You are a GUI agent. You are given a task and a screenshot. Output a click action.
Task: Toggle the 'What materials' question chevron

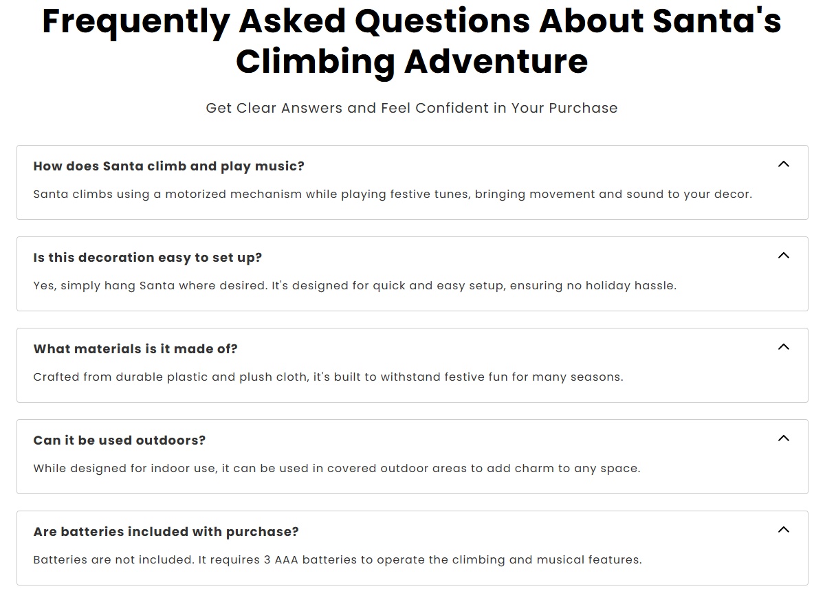click(783, 347)
